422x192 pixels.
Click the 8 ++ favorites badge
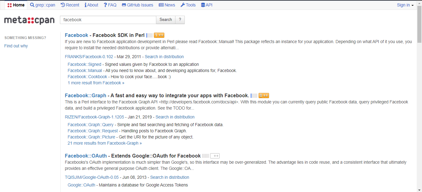[264, 95]
